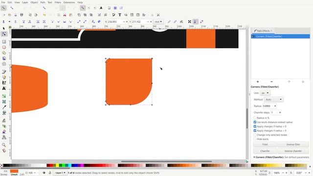Open the Filters menu

(x=58, y=2)
